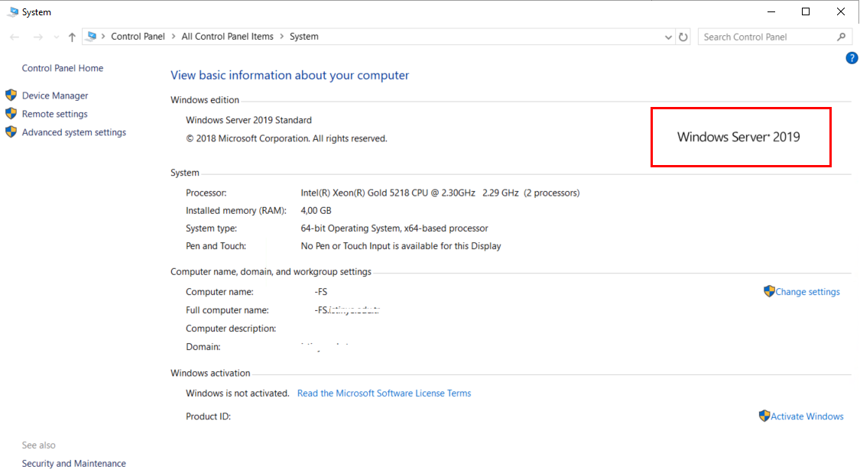Open Advanced system settings
Screen dimensions: 860x476
[x=74, y=132]
